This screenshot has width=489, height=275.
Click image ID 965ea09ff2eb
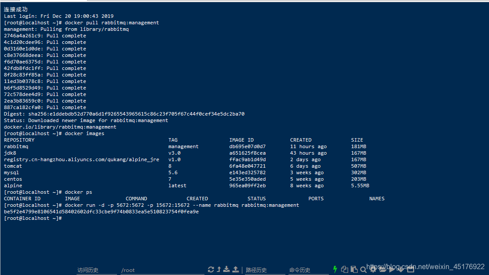click(x=248, y=186)
